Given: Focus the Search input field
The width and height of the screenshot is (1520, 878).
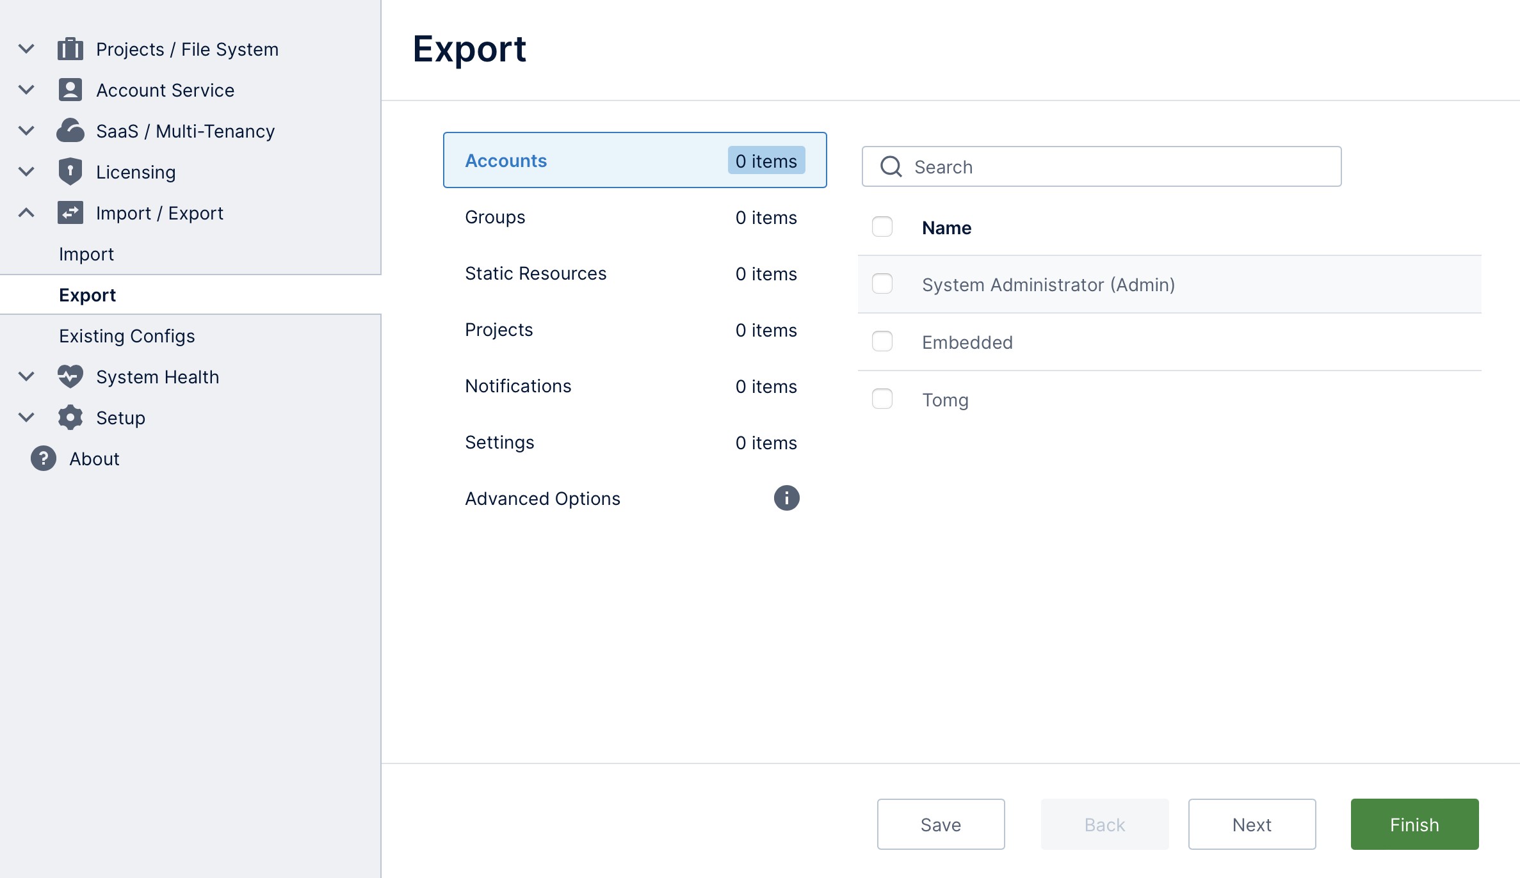Looking at the screenshot, I should point(1114,167).
